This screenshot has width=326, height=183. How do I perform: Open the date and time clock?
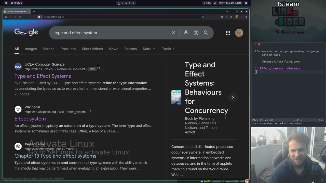coord(230,3)
